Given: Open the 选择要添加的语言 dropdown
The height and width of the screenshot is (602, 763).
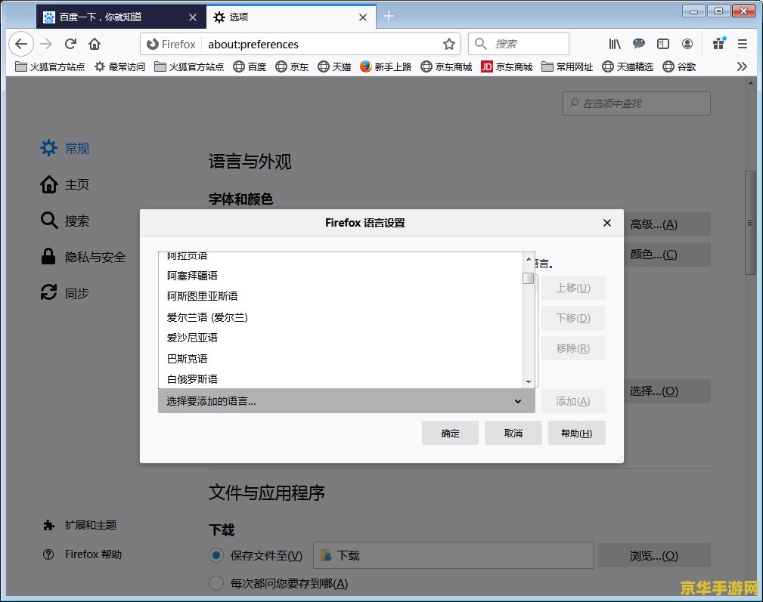Looking at the screenshot, I should click(x=346, y=403).
